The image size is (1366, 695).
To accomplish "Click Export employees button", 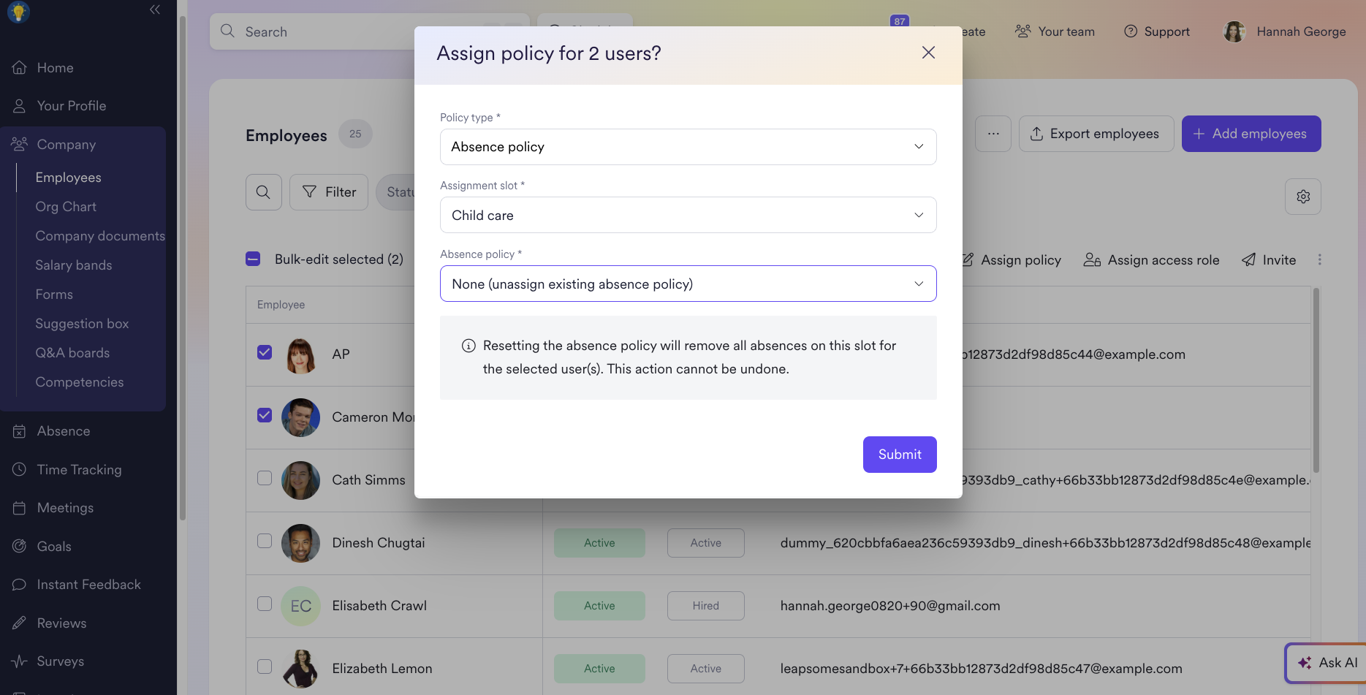I will pyautogui.click(x=1096, y=134).
